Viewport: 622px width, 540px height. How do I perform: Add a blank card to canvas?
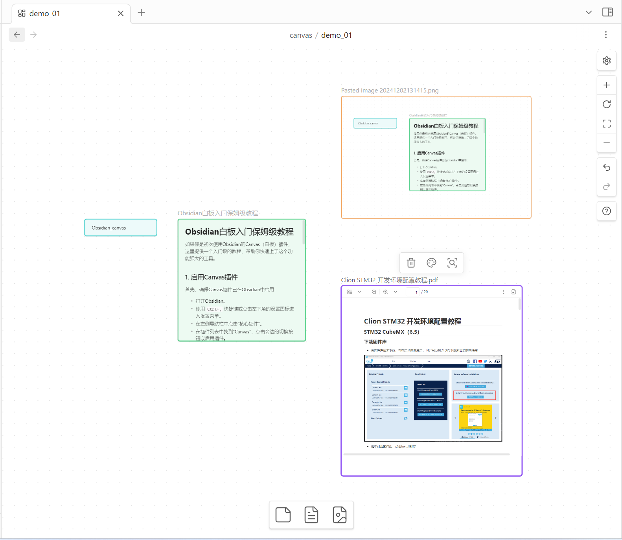coord(283,515)
